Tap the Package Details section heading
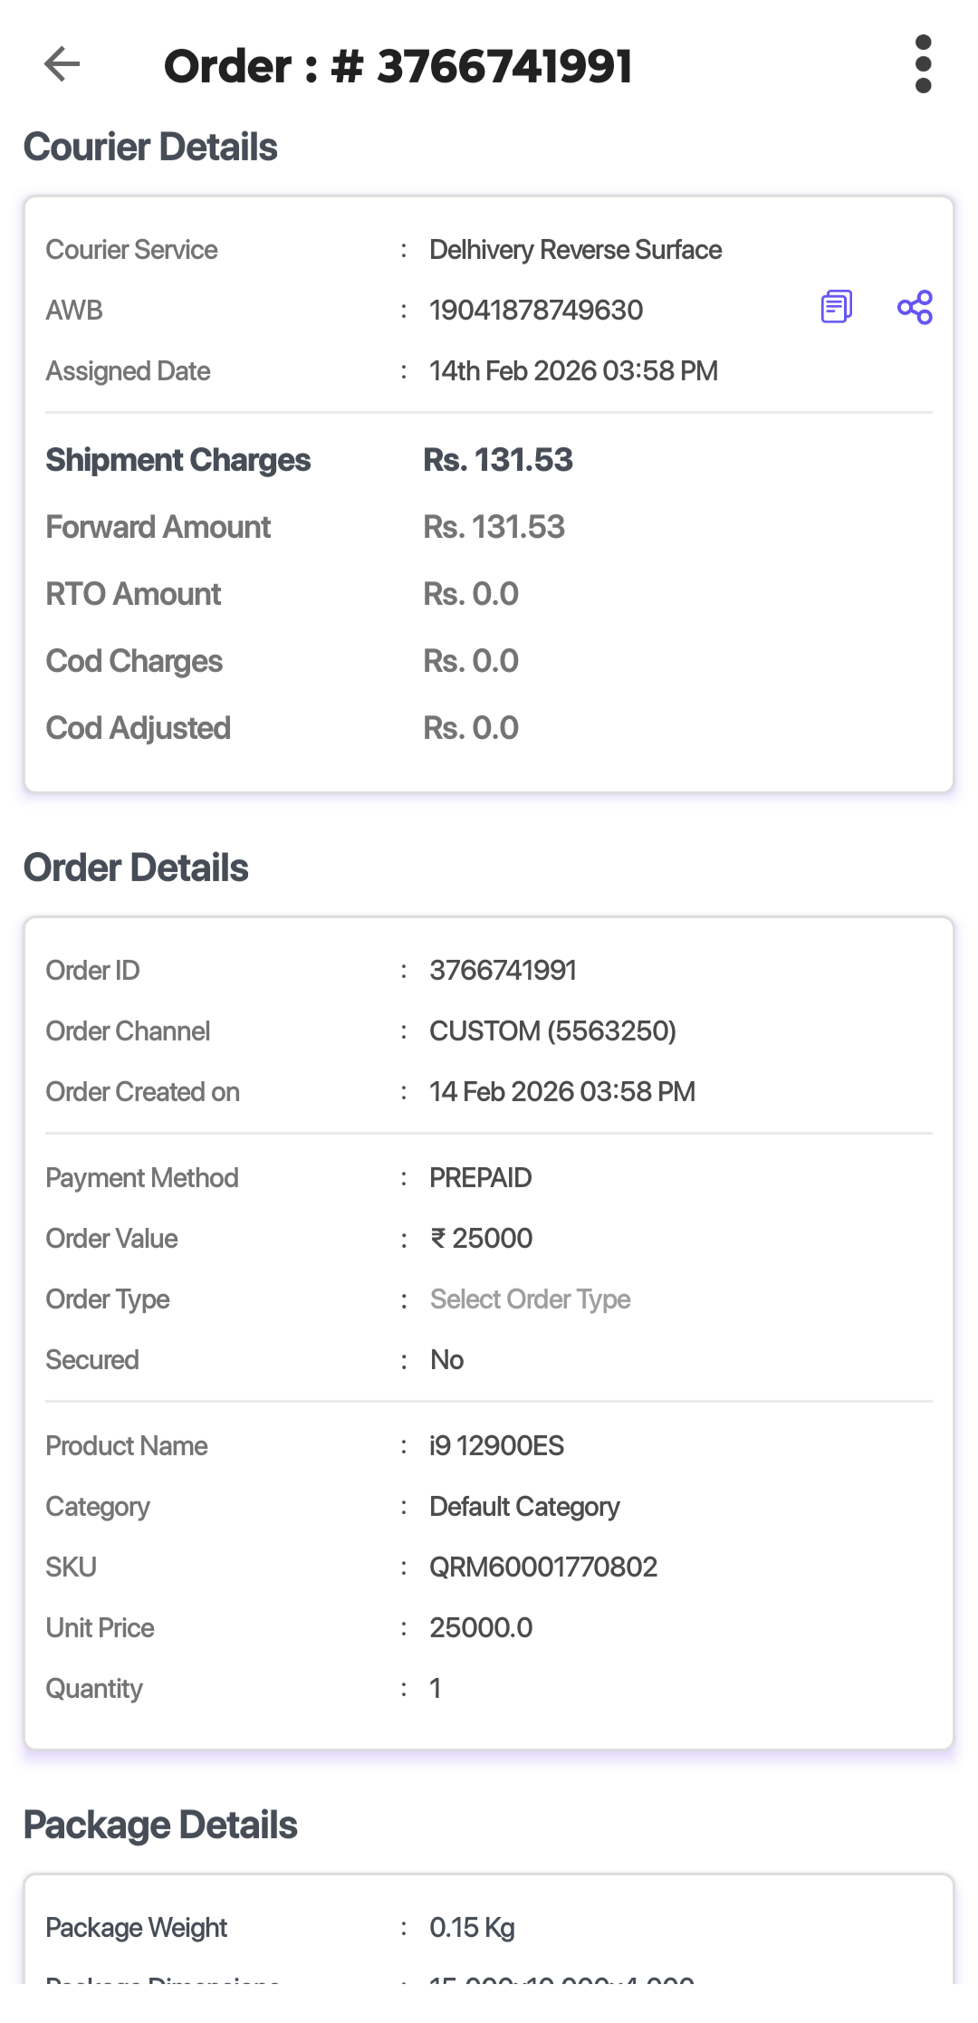The width and height of the screenshot is (978, 2023). click(x=160, y=1825)
